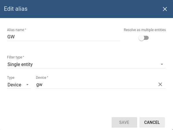The height and width of the screenshot is (130, 173).
Task: Click the Filter type label
Action: (x=16, y=57)
